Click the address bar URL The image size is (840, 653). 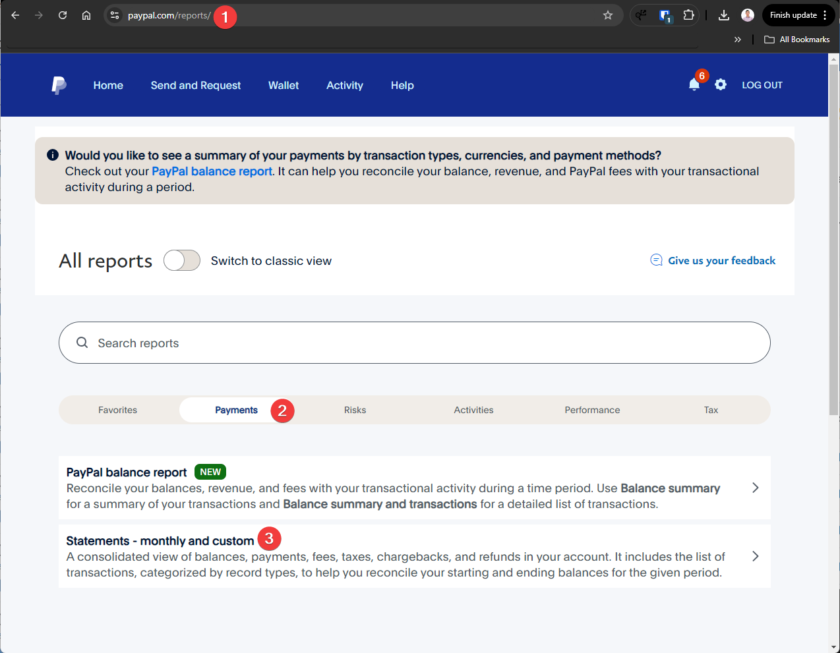pyautogui.click(x=169, y=15)
